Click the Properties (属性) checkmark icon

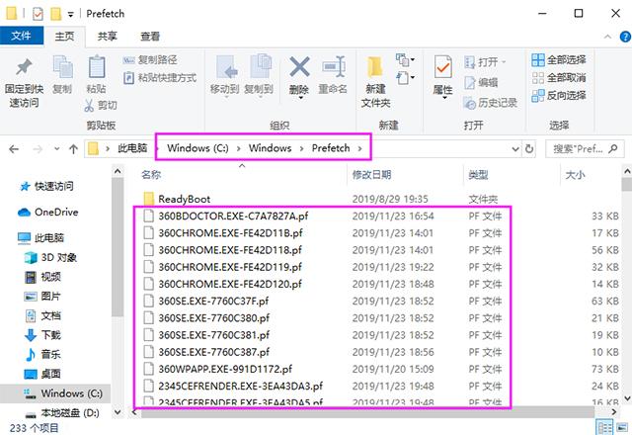click(443, 67)
